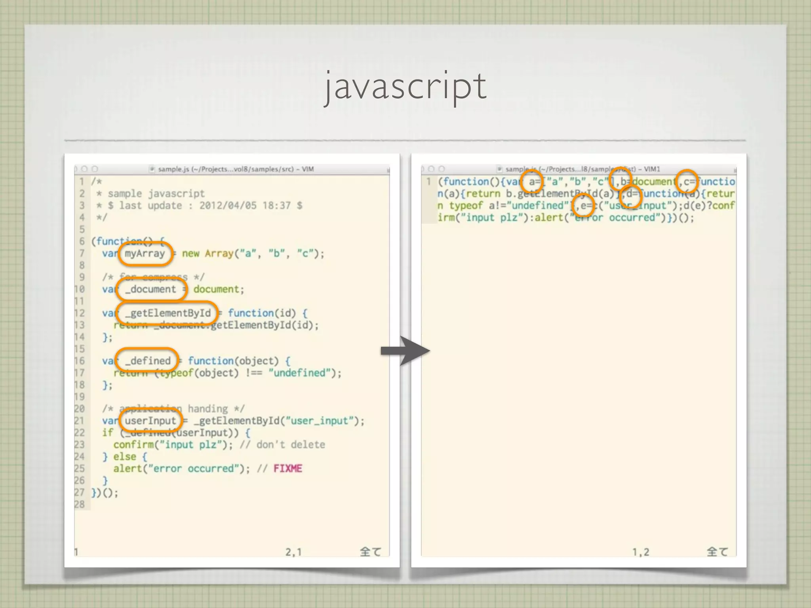Click the comment '// don't delete'

(x=282, y=445)
